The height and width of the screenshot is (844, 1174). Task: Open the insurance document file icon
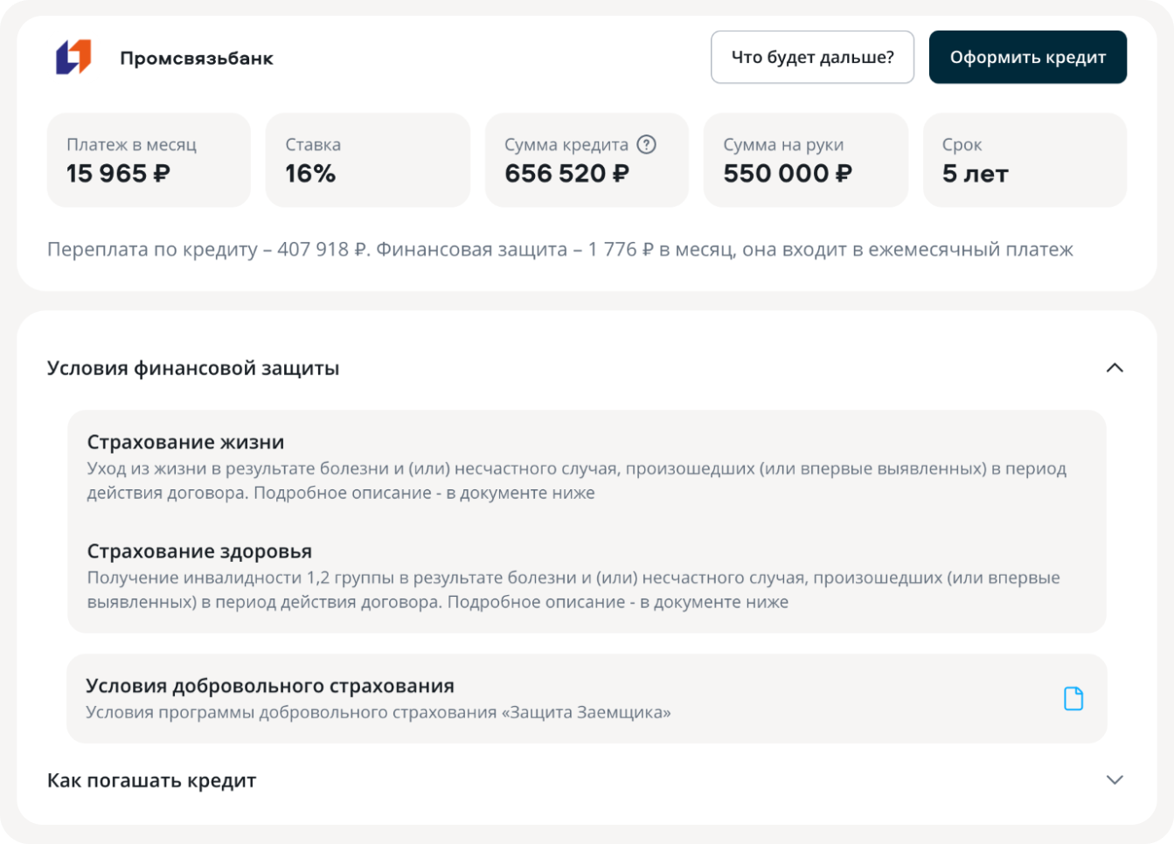pos(1073,699)
